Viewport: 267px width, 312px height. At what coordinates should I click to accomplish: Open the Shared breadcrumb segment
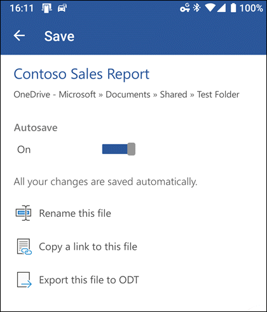[x=174, y=94]
